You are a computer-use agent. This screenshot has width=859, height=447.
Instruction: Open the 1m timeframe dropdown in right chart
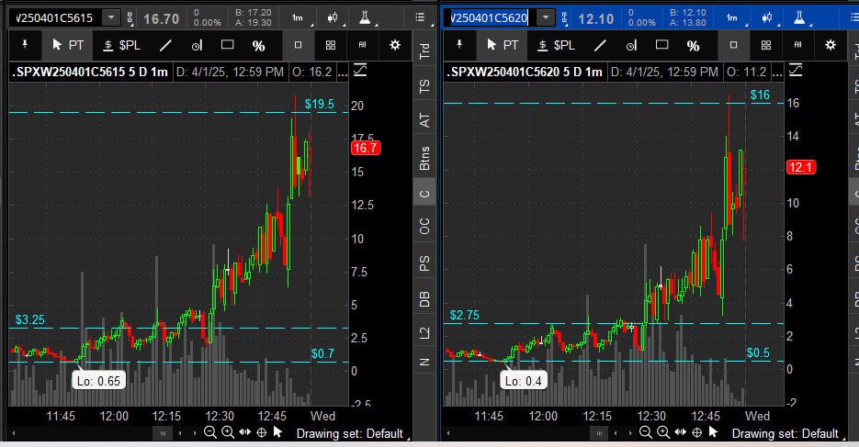733,18
